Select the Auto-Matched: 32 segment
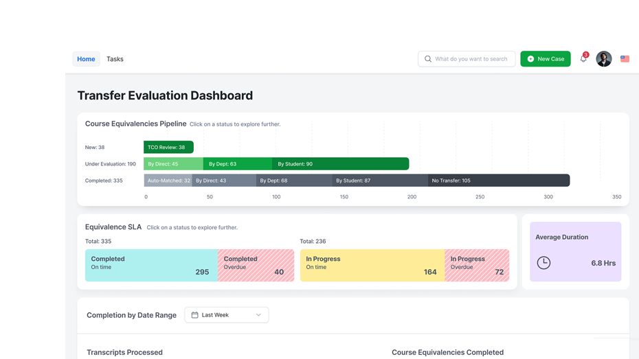Viewport: 639px width, 359px height. (168, 181)
